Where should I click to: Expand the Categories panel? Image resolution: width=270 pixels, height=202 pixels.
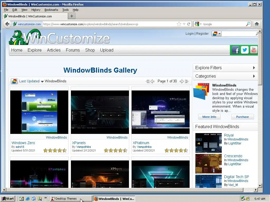click(x=225, y=76)
